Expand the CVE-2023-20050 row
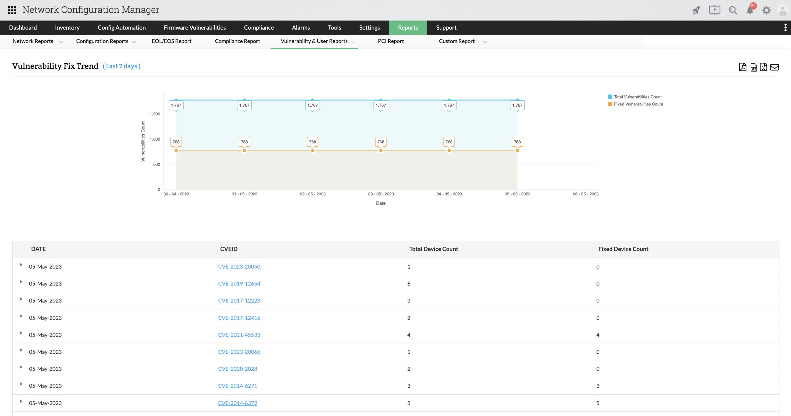 coord(21,265)
